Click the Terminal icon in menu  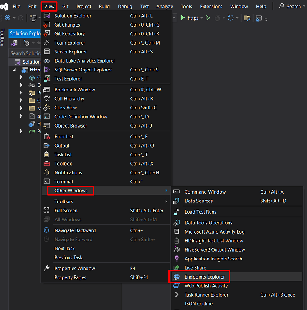tap(46, 181)
